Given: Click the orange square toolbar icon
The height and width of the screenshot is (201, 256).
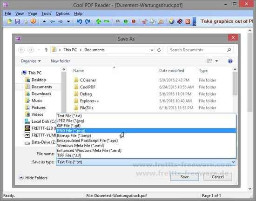Looking at the screenshot, I should [x=188, y=21].
